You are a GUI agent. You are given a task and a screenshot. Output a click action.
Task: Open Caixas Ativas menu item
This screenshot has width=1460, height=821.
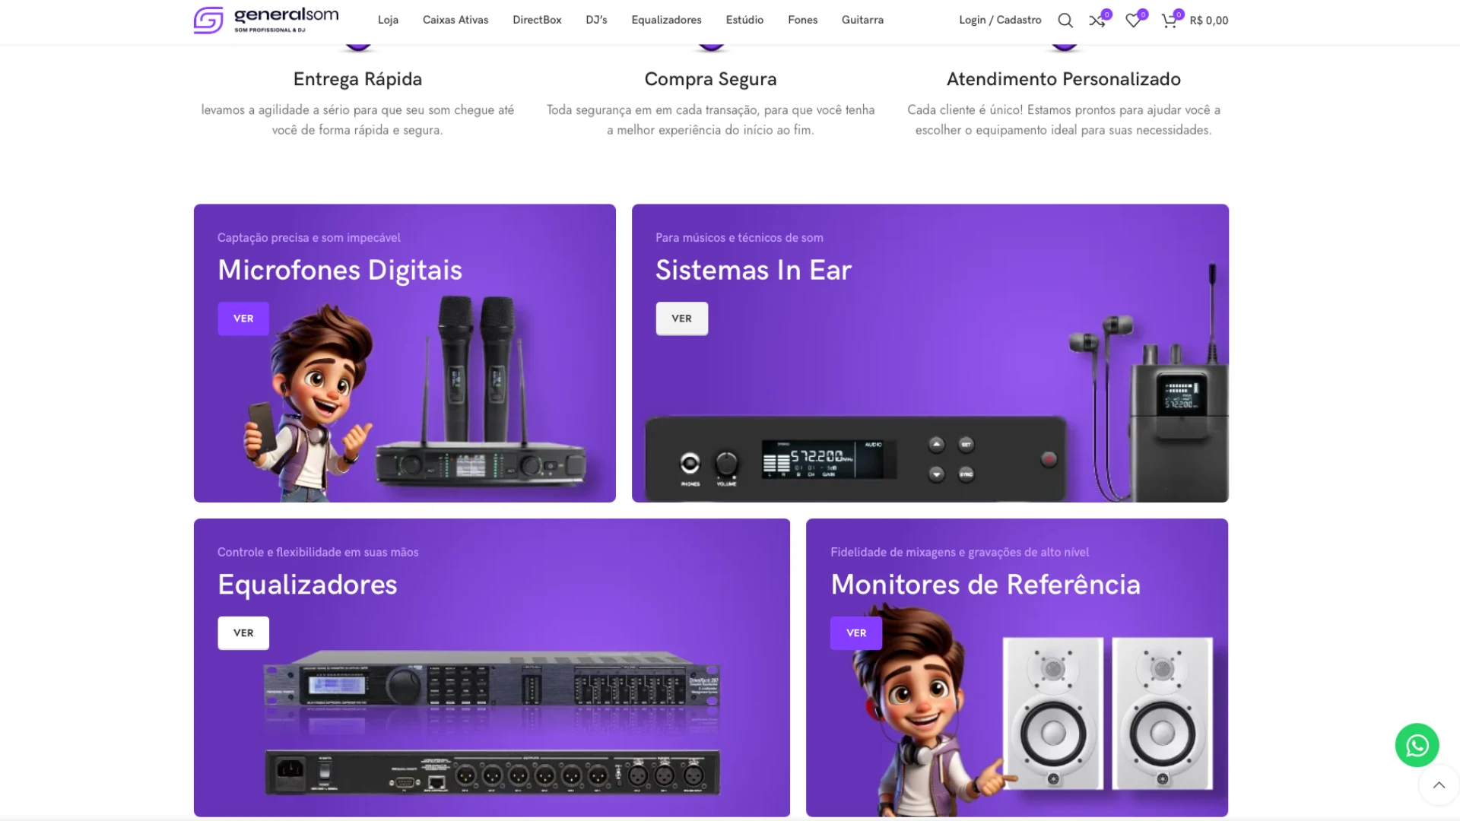tap(455, 20)
